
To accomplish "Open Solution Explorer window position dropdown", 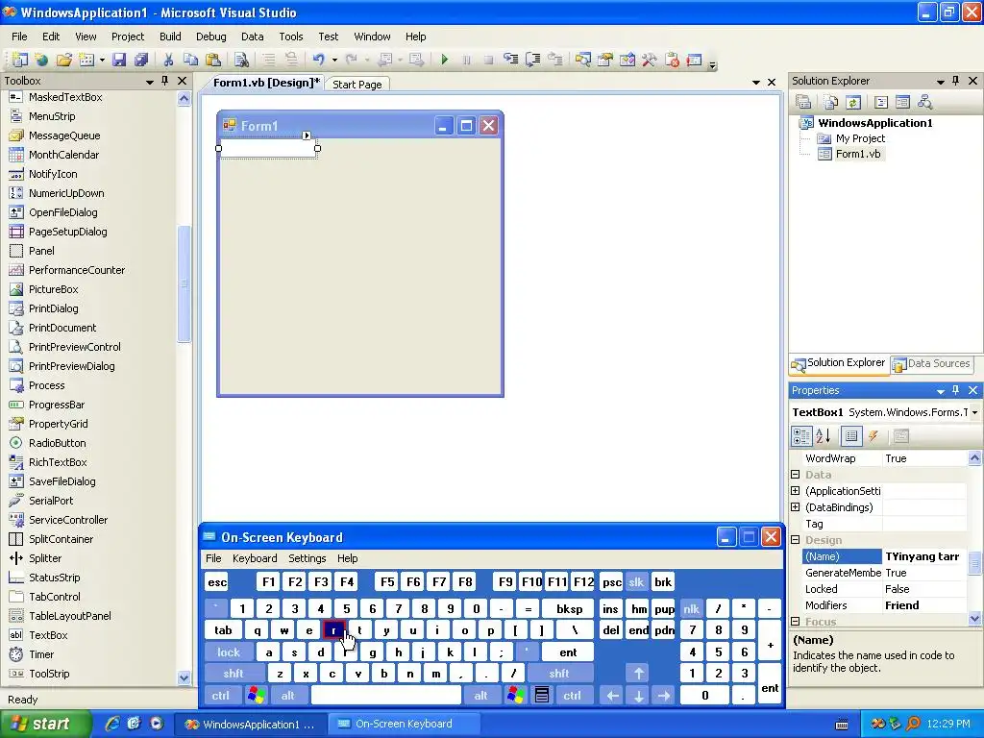I will [x=940, y=82].
